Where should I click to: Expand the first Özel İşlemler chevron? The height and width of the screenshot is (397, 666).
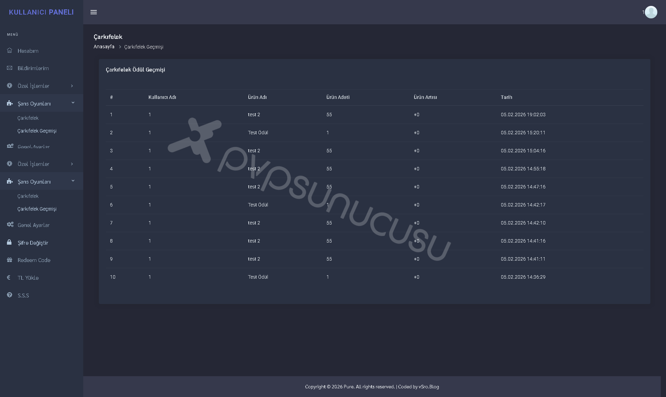coord(72,86)
